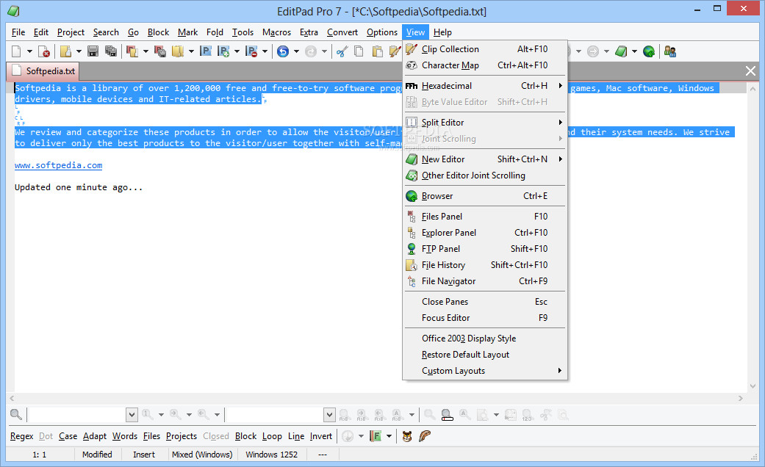Toggle the Case search option
Screen dimensions: 765x467
pyautogui.click(x=68, y=436)
